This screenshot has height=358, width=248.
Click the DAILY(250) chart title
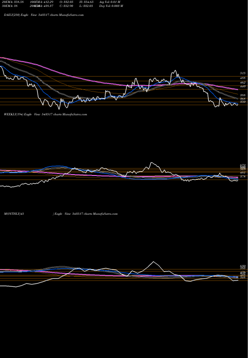pyautogui.click(x=44, y=15)
